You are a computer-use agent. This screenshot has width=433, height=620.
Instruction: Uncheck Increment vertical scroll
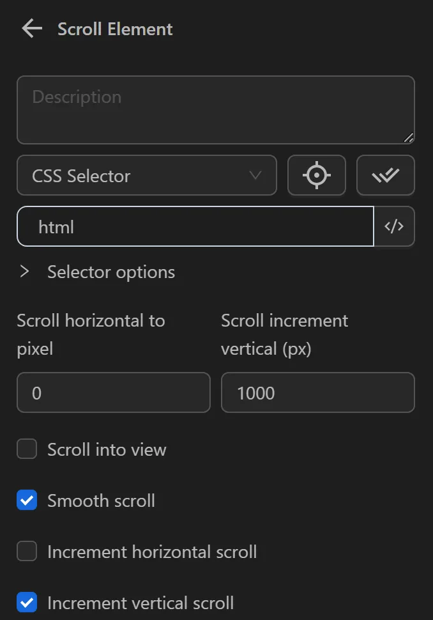coord(26,602)
